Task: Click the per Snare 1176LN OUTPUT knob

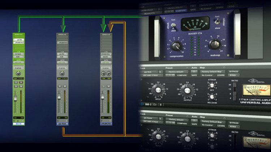Action: pyautogui.click(x=187, y=139)
